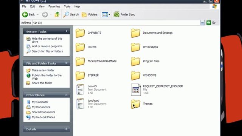The height and width of the screenshot is (136, 242).
Task: Open the Help menu
Action: coord(77,6)
